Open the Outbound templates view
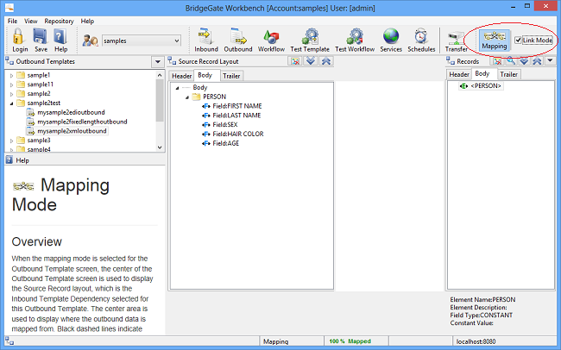The height and width of the screenshot is (350, 561). [x=238, y=40]
